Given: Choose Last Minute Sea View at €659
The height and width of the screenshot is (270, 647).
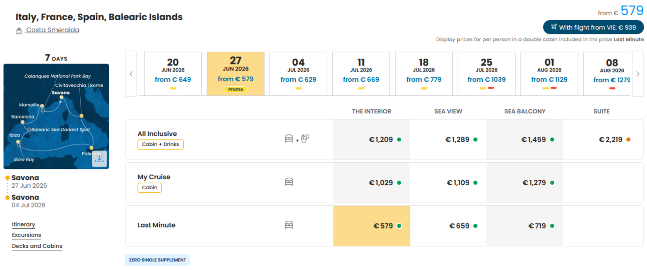Looking at the screenshot, I should 448,226.
